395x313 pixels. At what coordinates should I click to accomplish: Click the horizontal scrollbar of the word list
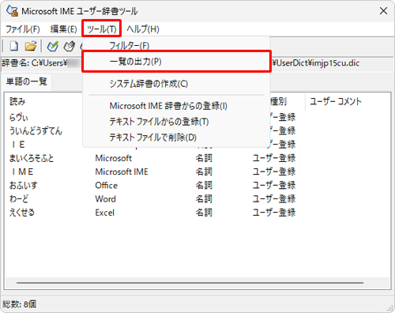tap(190, 283)
